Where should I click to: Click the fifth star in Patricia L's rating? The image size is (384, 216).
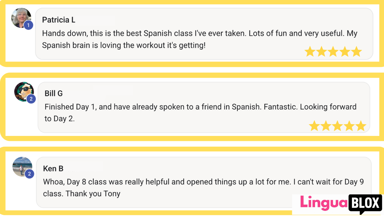356,52
